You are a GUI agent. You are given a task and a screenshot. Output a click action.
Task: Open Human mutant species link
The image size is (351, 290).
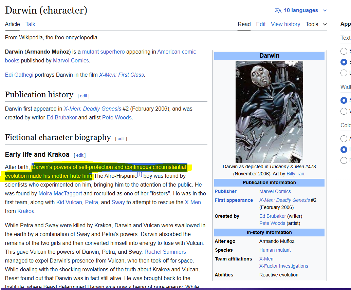[x=275, y=250]
